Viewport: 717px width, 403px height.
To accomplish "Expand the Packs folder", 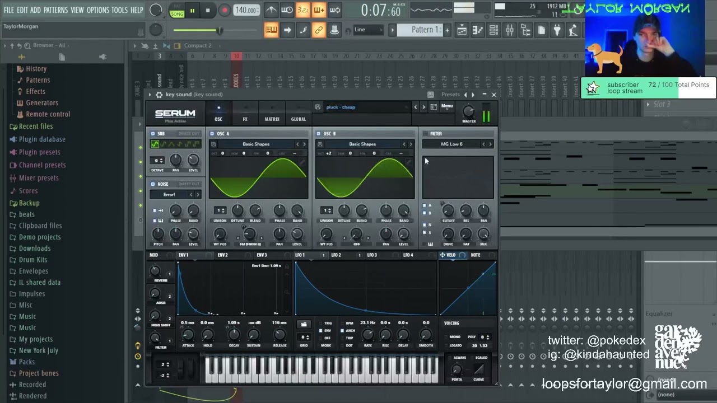I will 26,362.
